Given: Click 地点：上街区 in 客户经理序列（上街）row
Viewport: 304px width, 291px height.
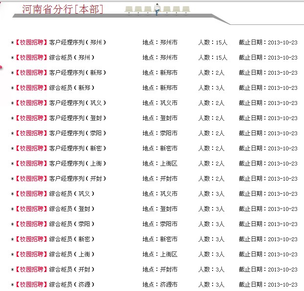Looking at the screenshot, I should point(160,164).
